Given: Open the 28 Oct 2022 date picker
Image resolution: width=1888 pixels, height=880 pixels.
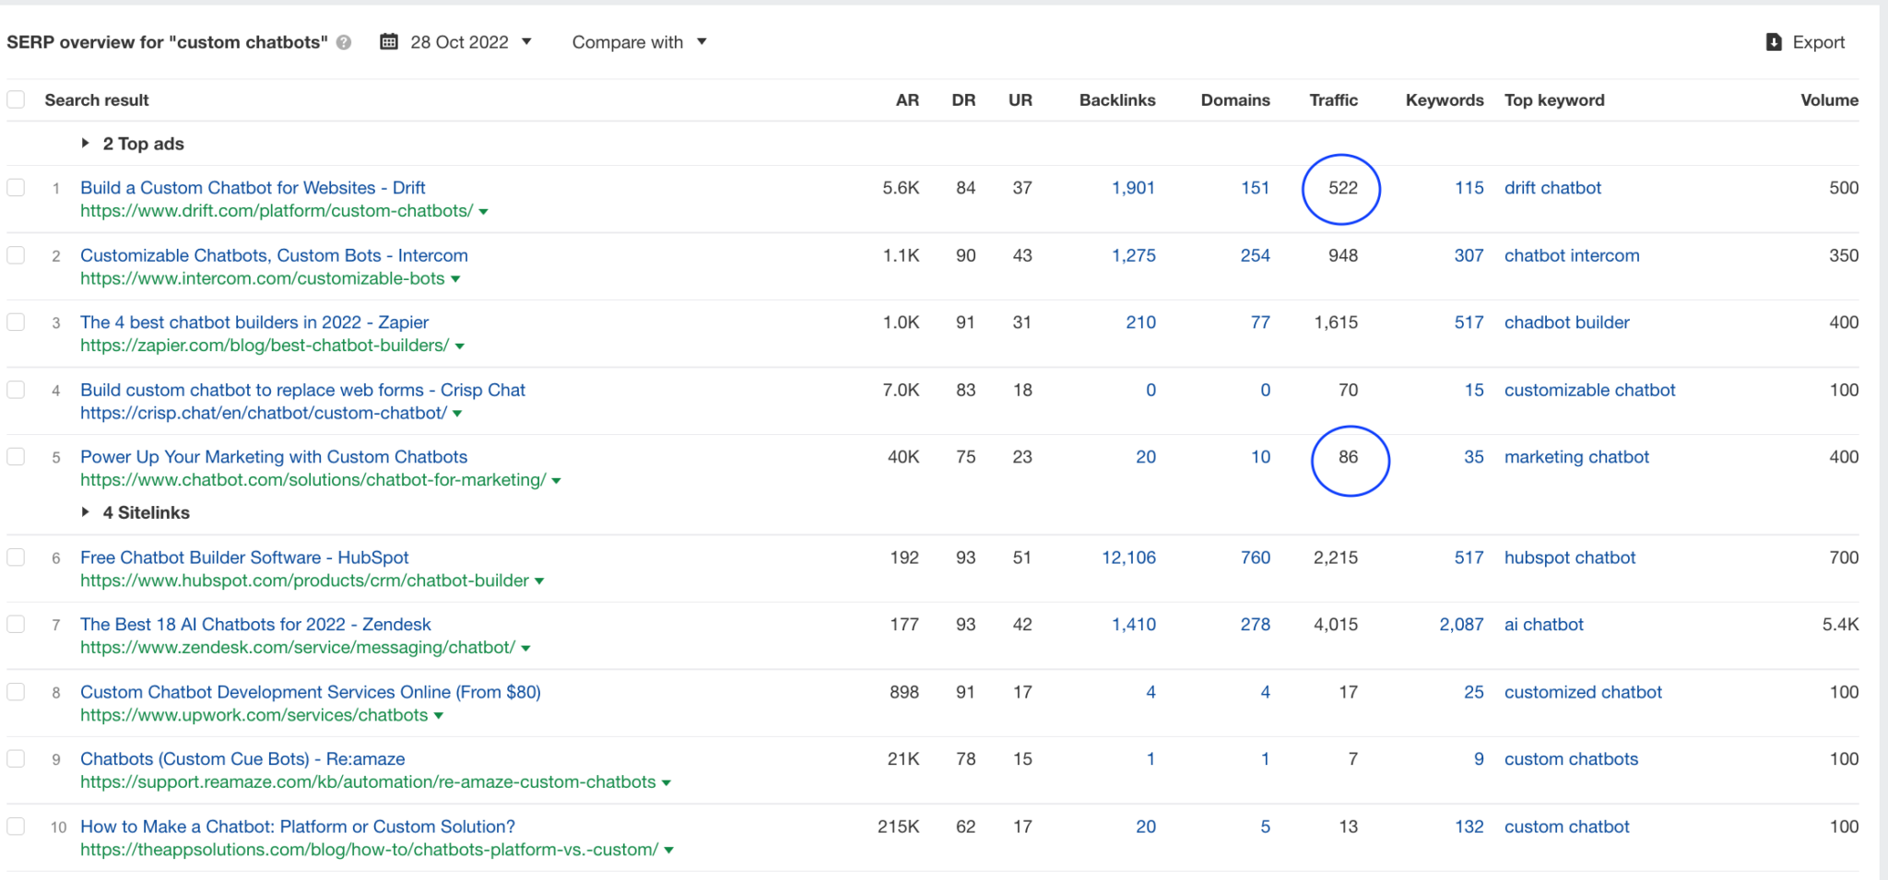Looking at the screenshot, I should pyautogui.click(x=458, y=42).
